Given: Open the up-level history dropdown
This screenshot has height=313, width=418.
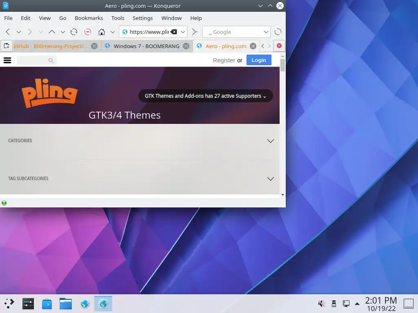Looking at the screenshot, I should 62,32.
